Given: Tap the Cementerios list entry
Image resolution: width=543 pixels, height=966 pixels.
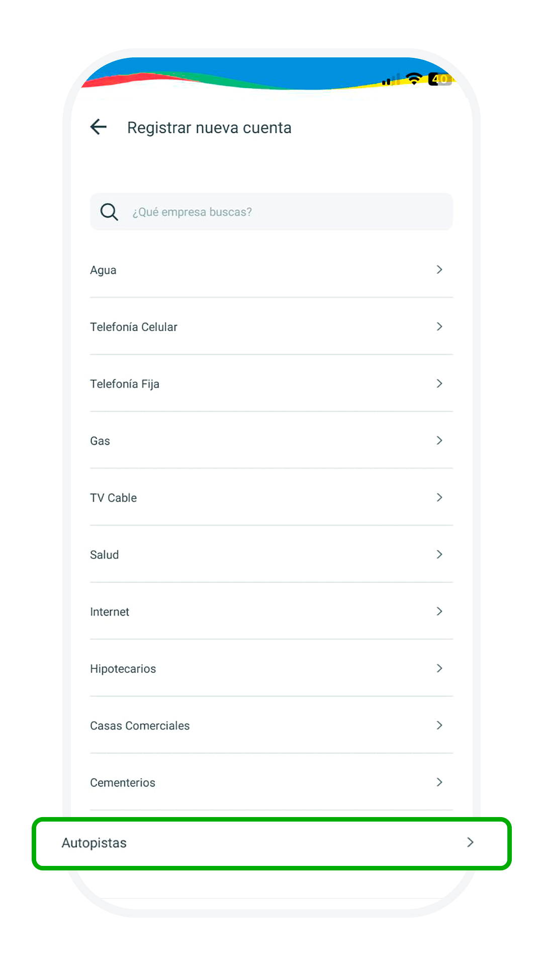Looking at the screenshot, I should pos(123,782).
